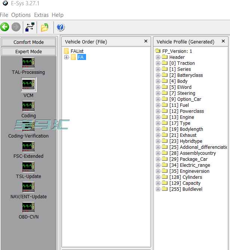
Task: Click the greyed forward arrow toolbar icon
Action: pos(16,27)
